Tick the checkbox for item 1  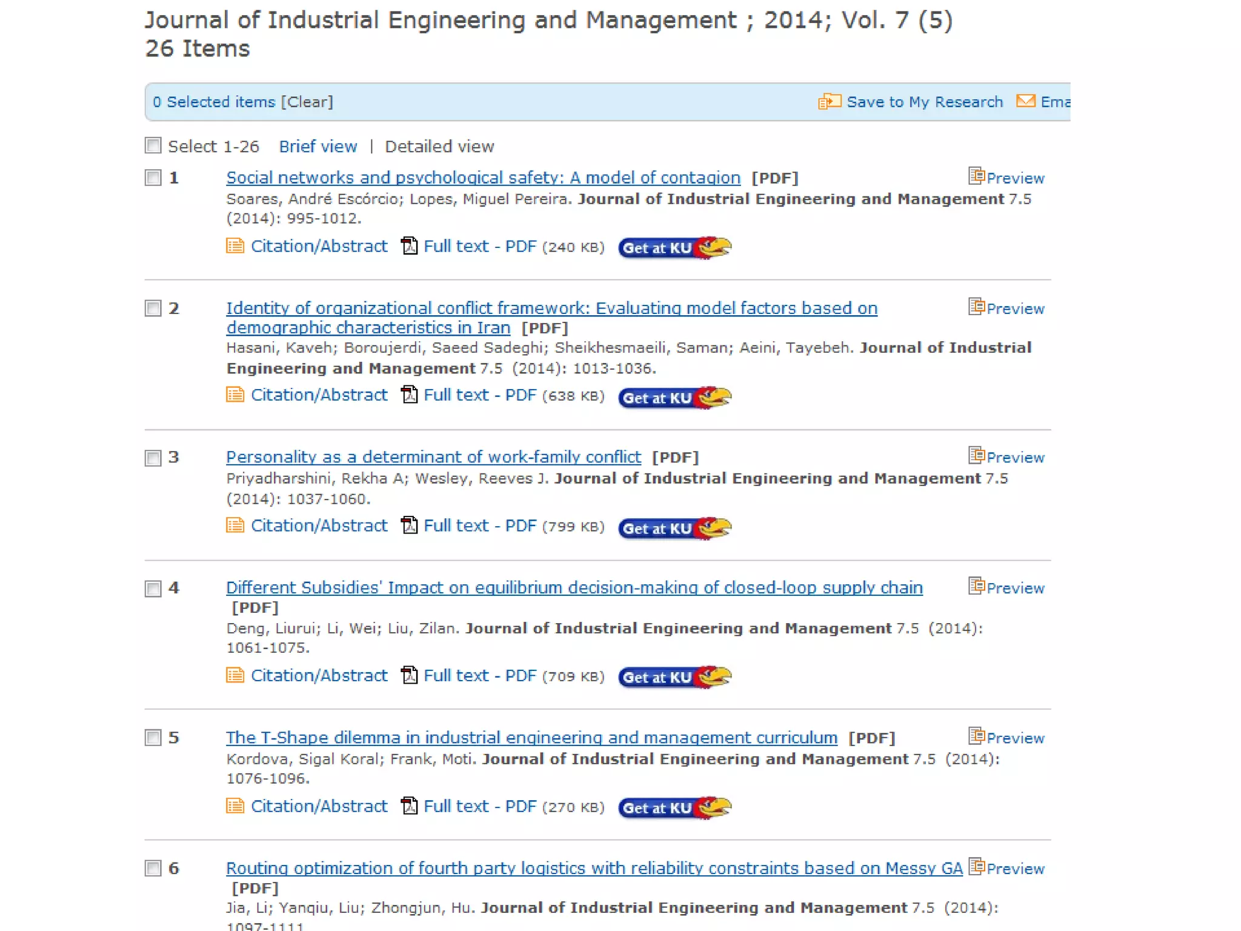coord(153,178)
